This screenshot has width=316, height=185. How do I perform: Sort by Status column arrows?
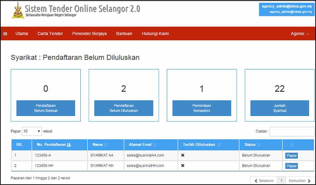pos(259,145)
